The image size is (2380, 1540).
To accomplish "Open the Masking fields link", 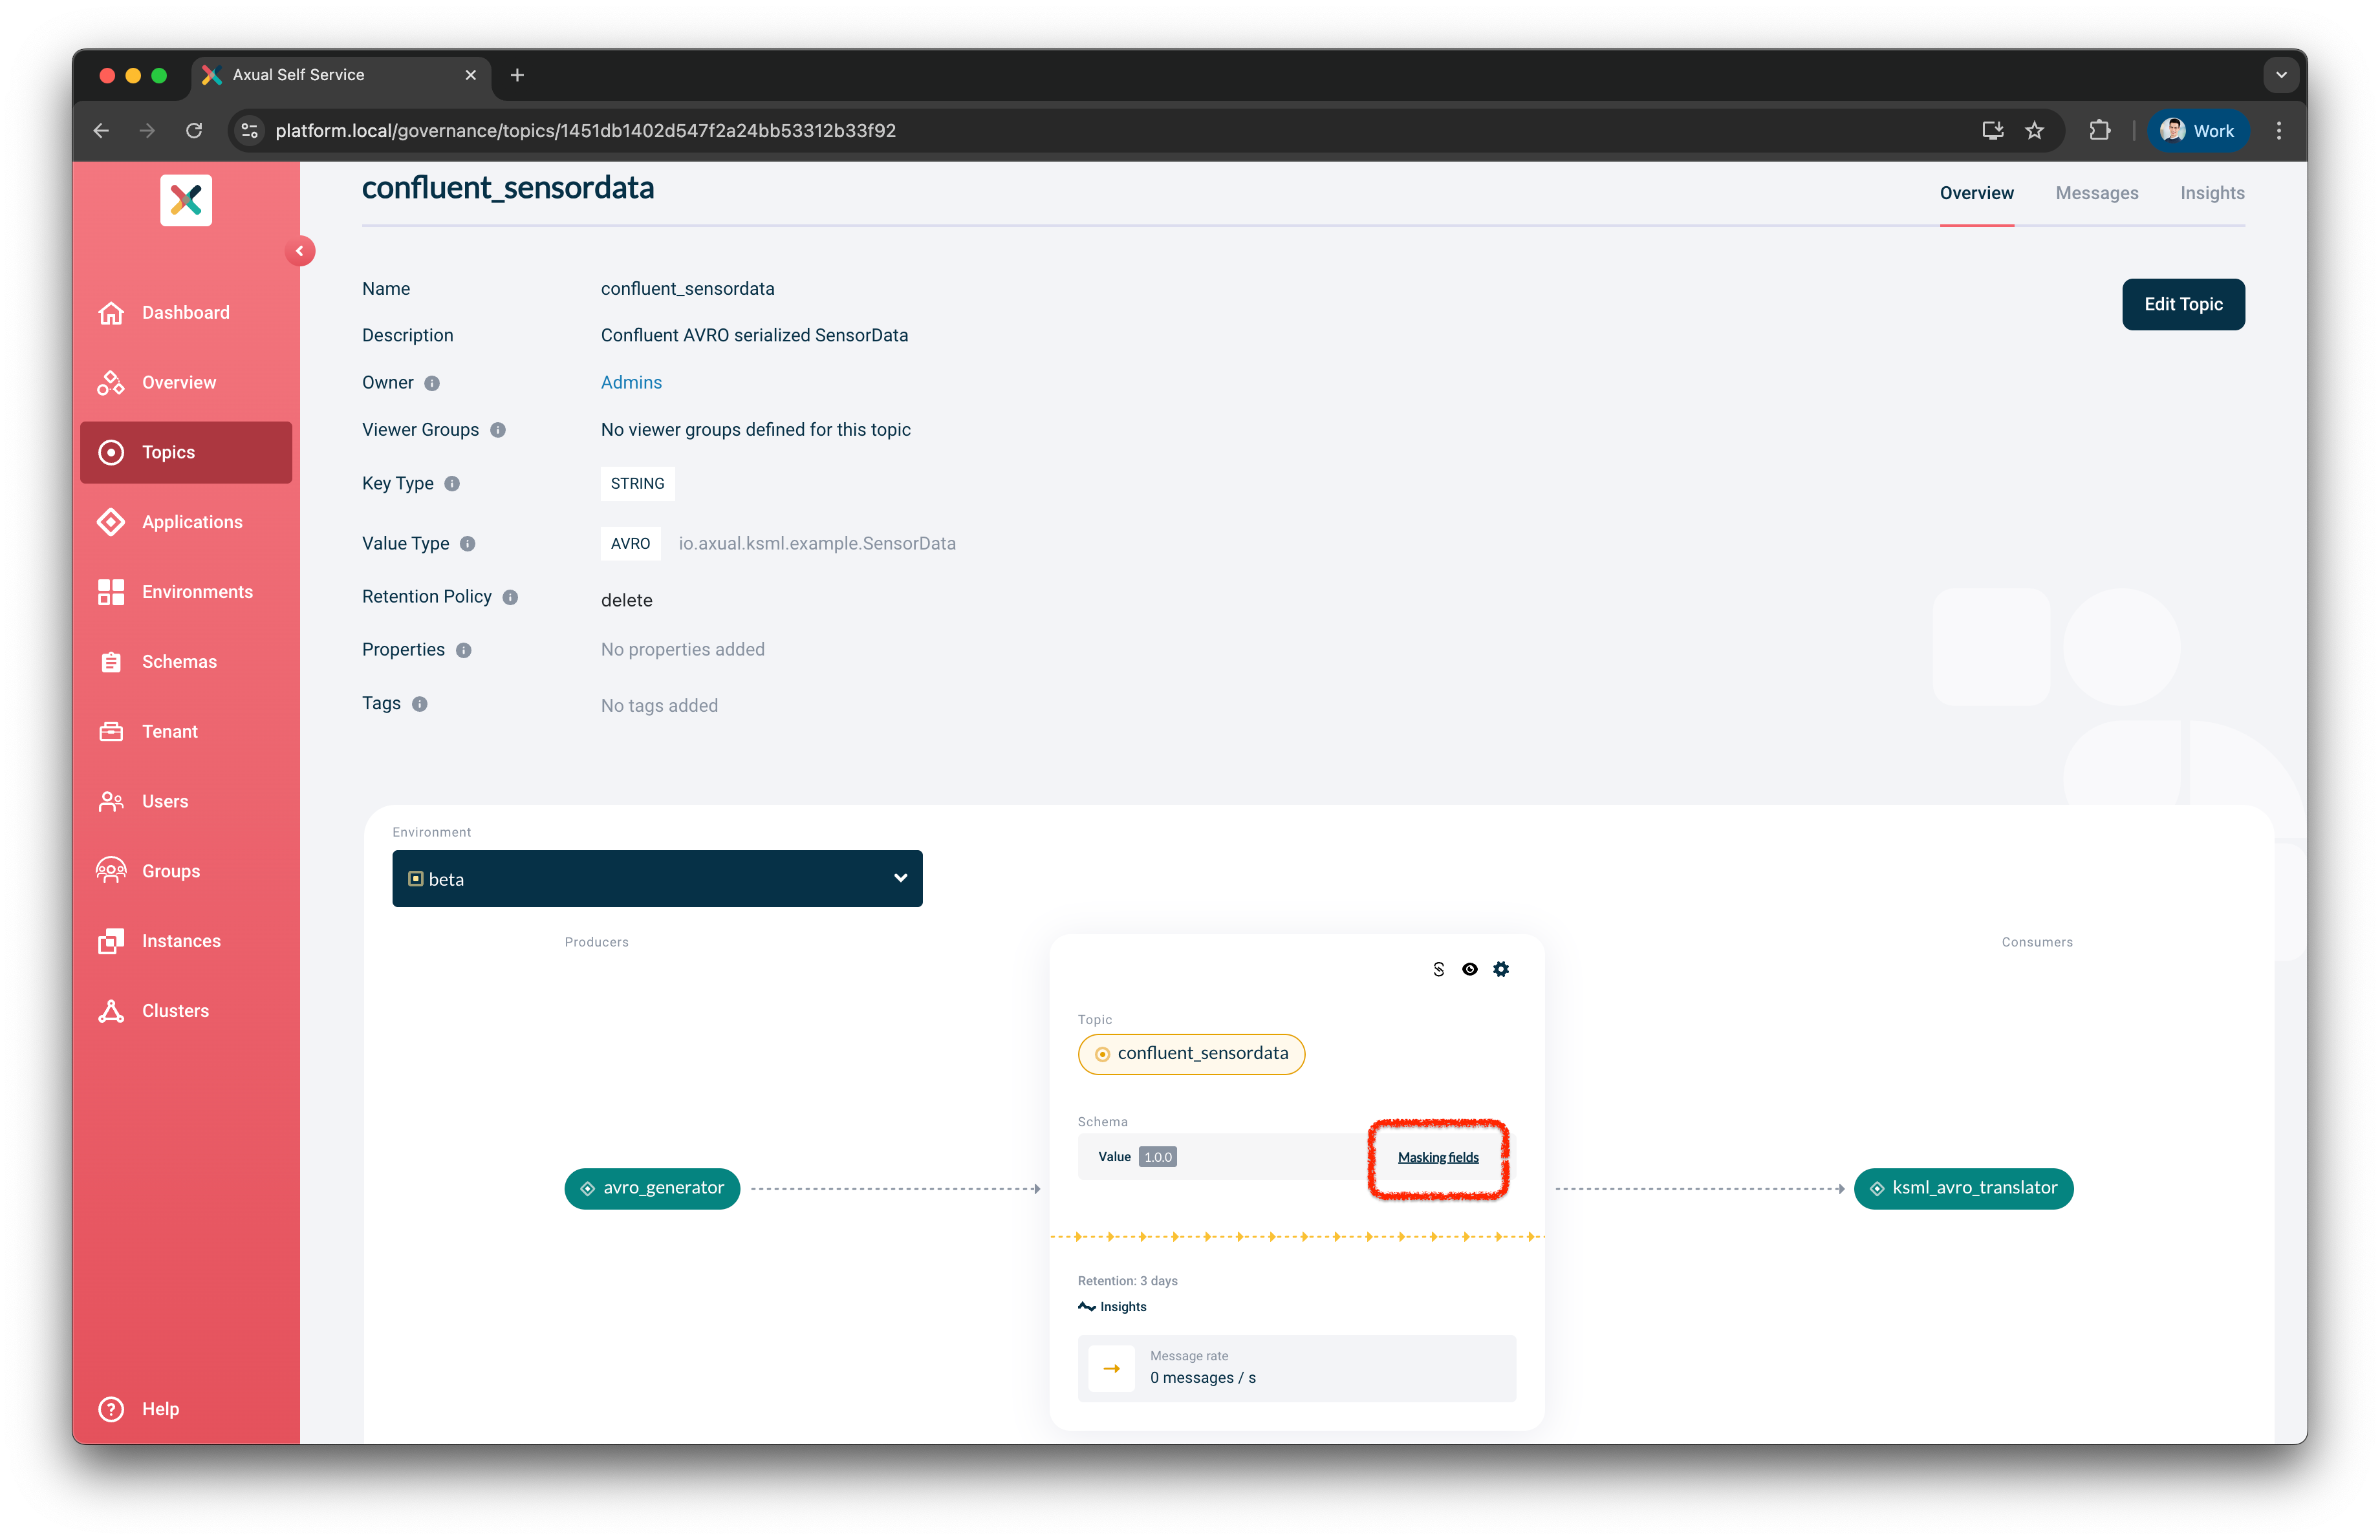I will coord(1438,1157).
